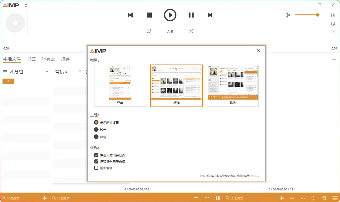The height and width of the screenshot is (202, 340).
Task: Select the 浅色 theme radio button
Action: (96, 130)
